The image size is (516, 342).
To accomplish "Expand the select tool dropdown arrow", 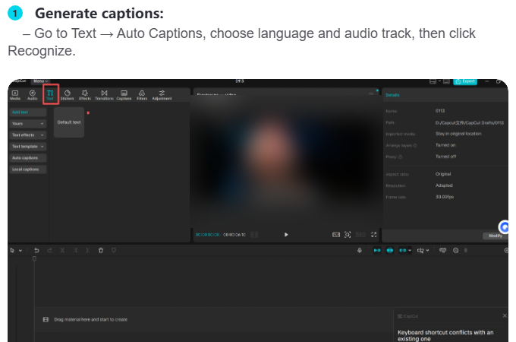I will pyautogui.click(x=20, y=251).
